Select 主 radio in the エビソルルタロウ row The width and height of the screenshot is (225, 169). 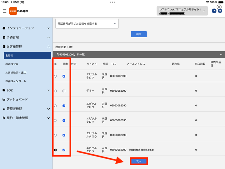click(x=55, y=135)
